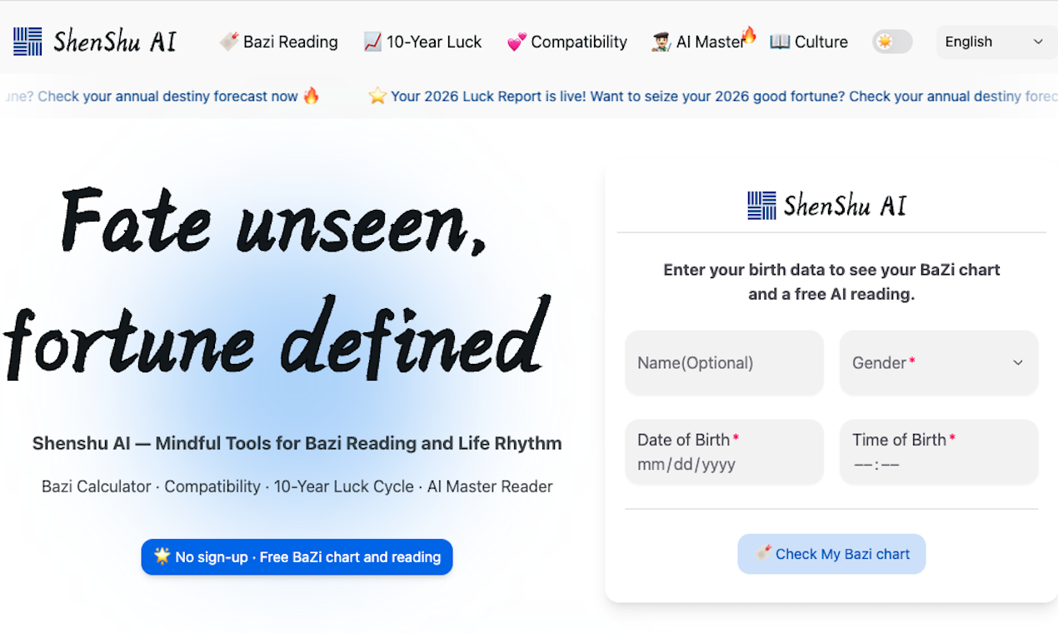Click the Culture book icon
This screenshot has width=1058, height=633.
pos(781,41)
